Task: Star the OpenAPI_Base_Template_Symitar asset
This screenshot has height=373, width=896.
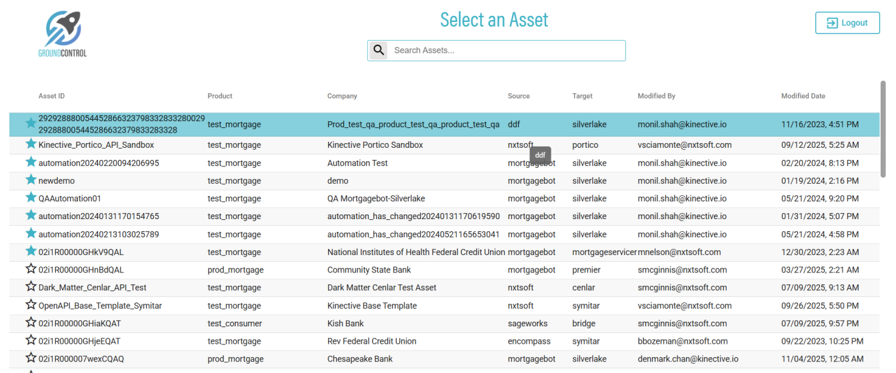Action: 31,305
